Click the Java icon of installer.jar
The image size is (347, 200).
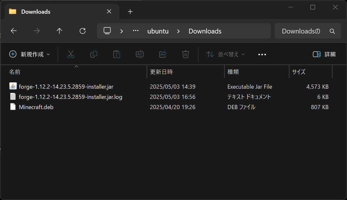13,86
